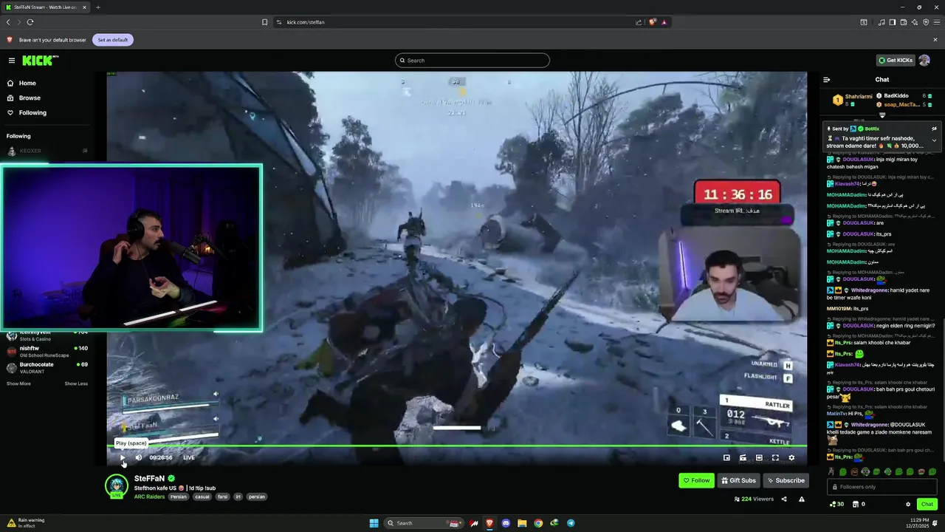This screenshot has height=532, width=945.
Task: Dismiss the Brave default browser bar
Action: click(935, 40)
